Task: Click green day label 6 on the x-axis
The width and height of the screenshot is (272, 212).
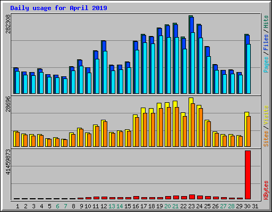Action: click(57, 206)
